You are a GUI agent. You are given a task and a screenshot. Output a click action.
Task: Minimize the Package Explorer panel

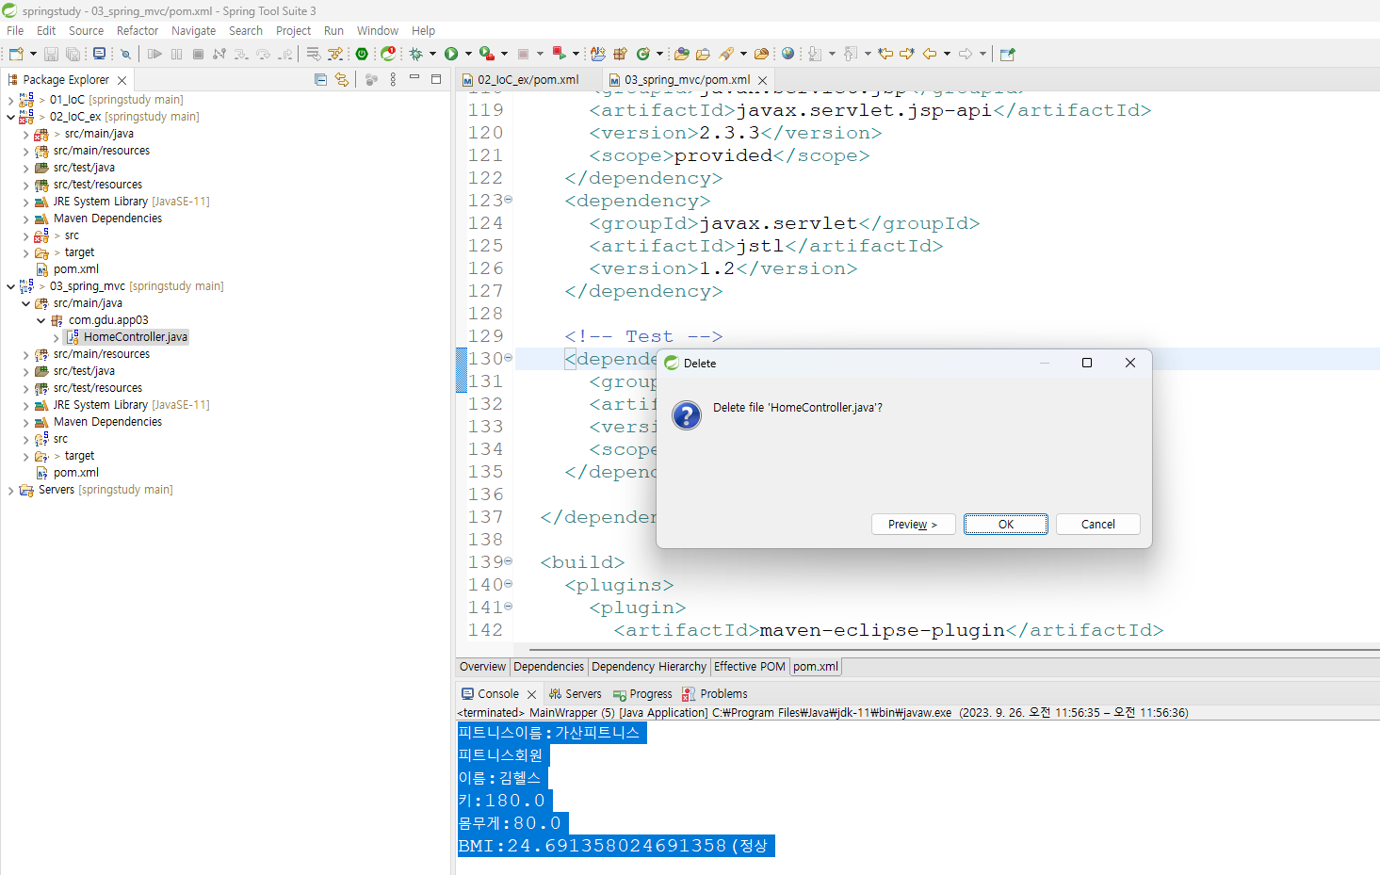click(414, 79)
